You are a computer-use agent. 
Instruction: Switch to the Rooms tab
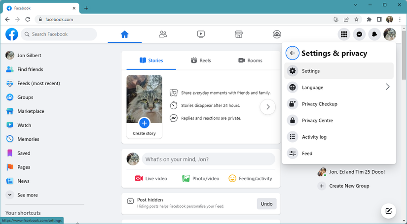point(250,61)
